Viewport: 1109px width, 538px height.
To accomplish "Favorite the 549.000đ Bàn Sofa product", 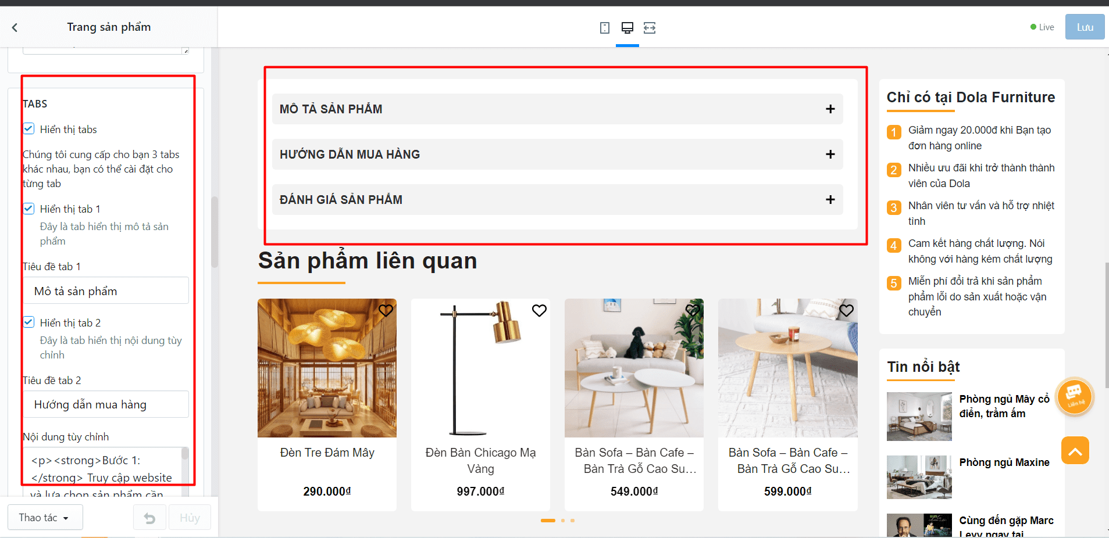I will (693, 311).
